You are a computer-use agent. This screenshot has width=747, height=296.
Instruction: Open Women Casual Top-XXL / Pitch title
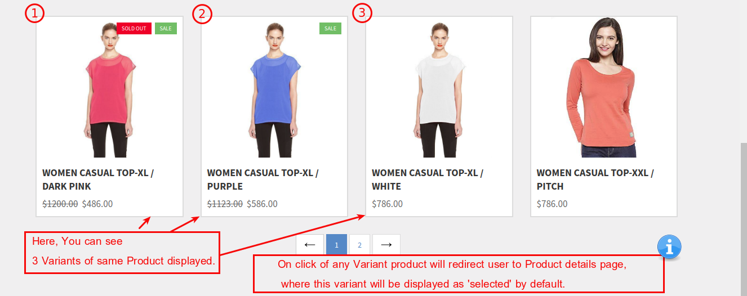[x=595, y=180]
